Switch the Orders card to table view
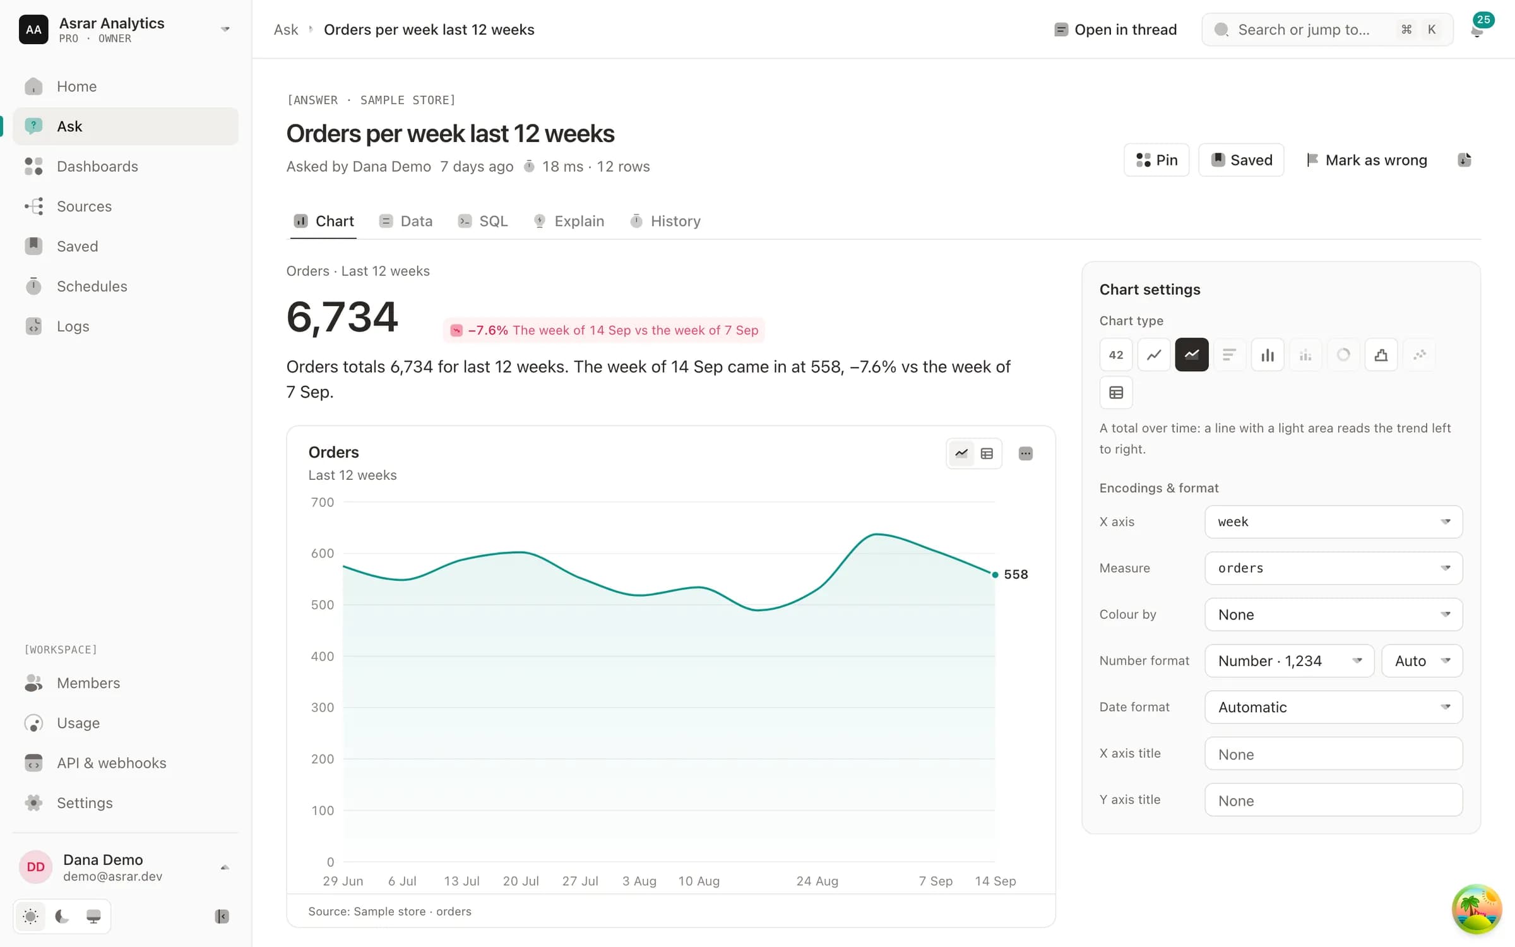Screen dimensions: 1515x947 [x=987, y=453]
